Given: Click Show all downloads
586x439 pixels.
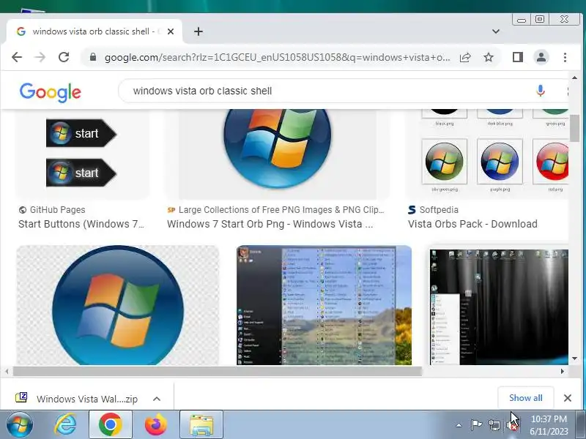Looking at the screenshot, I should [525, 398].
